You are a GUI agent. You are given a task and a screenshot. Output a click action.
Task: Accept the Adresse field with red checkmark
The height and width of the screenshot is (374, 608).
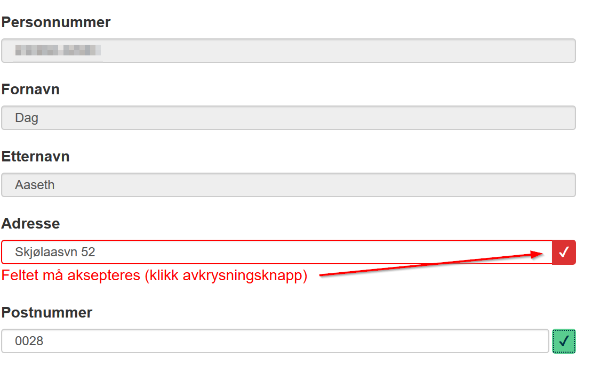(564, 252)
